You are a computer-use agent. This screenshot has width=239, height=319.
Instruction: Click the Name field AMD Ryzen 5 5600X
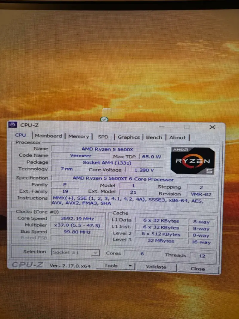tap(107, 149)
